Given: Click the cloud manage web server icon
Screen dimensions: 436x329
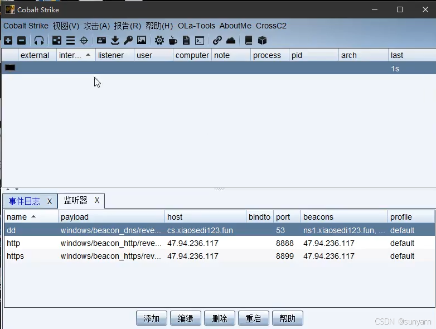Looking at the screenshot, I should click(x=231, y=41).
